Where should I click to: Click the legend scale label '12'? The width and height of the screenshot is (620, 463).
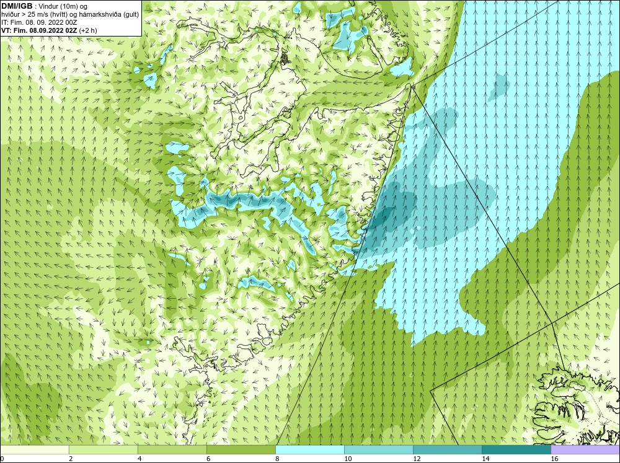tap(417, 459)
